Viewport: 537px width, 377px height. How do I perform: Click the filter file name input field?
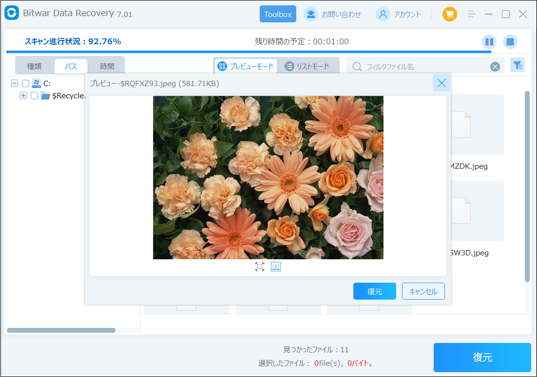point(424,67)
